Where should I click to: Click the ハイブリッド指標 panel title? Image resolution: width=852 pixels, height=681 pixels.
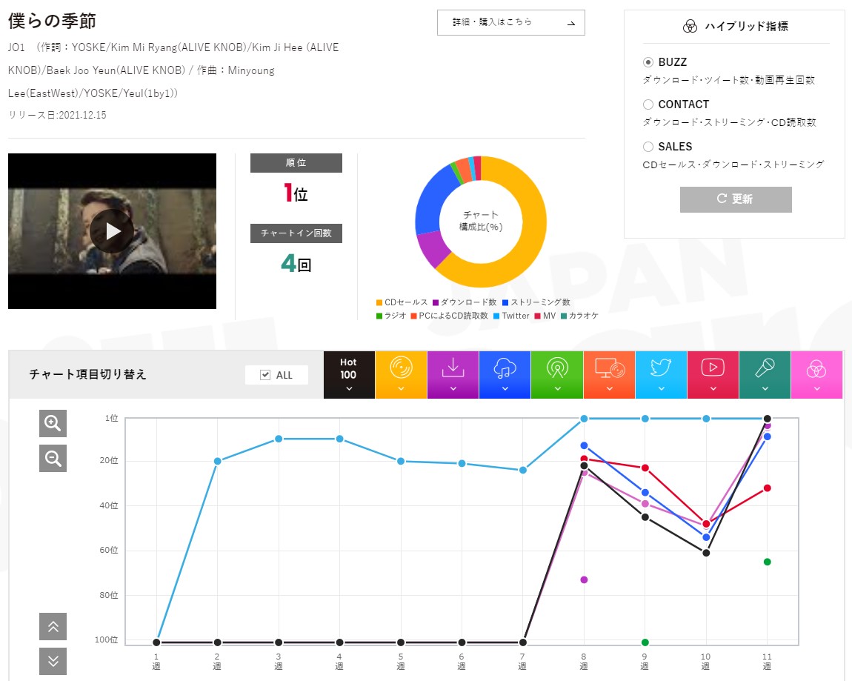point(746,26)
